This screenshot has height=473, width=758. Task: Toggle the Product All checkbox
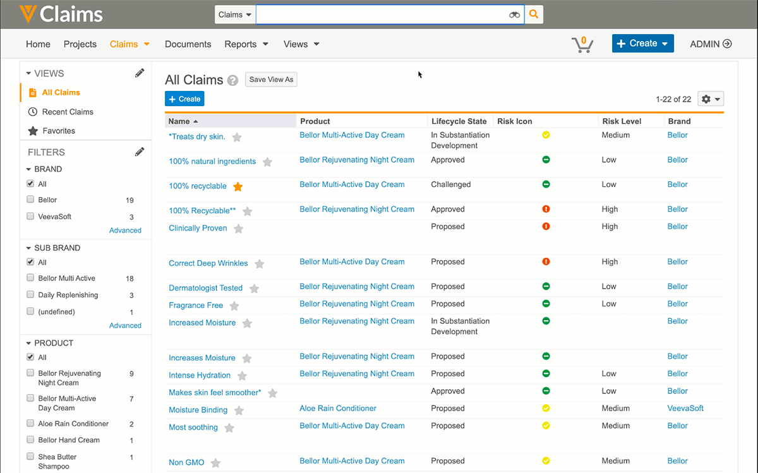click(x=30, y=357)
